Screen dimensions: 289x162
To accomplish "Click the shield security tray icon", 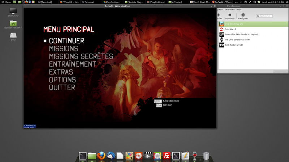I will (x=259, y=2).
